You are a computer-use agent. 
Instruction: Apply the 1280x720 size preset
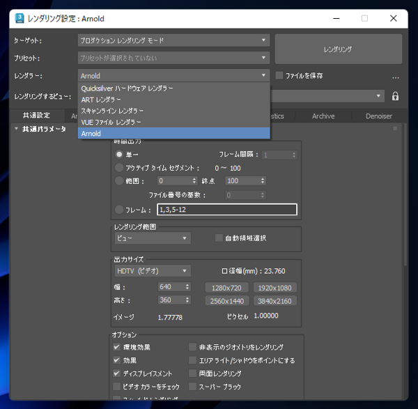coord(226,288)
